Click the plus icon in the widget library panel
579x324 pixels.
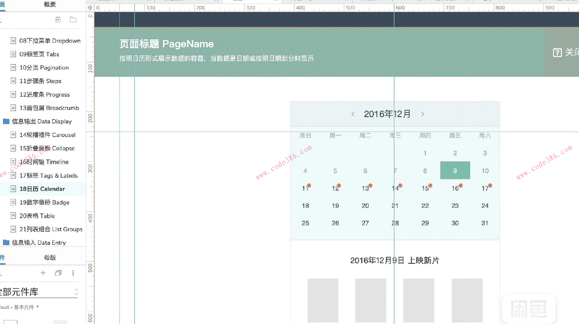tap(43, 273)
